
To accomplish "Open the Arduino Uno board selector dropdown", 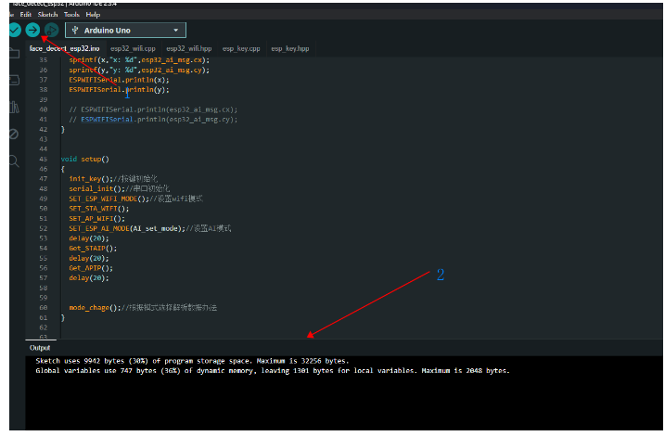I will [x=125, y=30].
